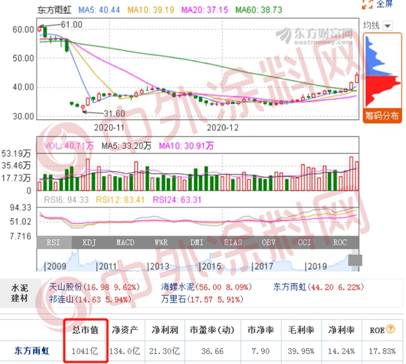Open 万里石 stock link
The height and width of the screenshot is (364, 406).
[x=173, y=299]
